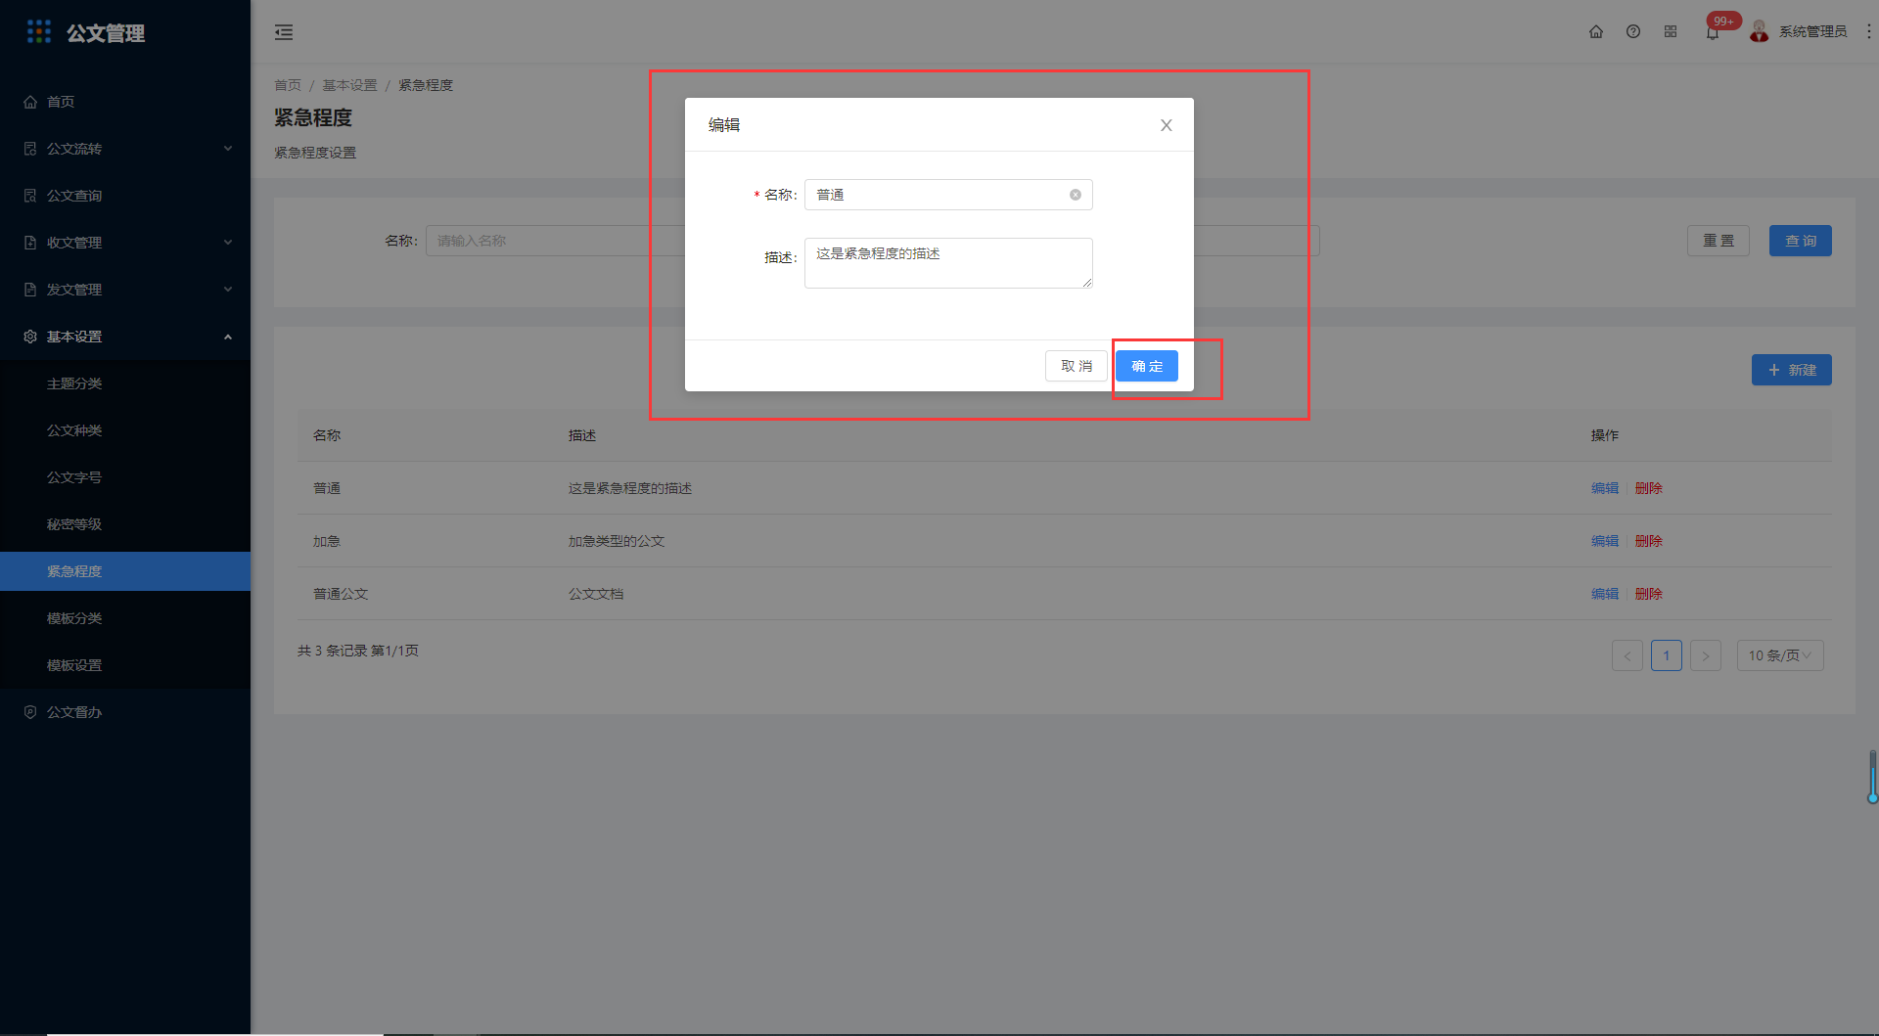Viewport: 1879px width, 1036px height.
Task: Click the 公文管理 grid logo icon
Action: tap(39, 32)
